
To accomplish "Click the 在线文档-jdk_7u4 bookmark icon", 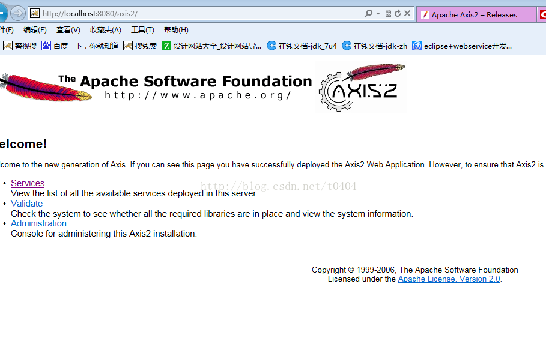I will [271, 46].
